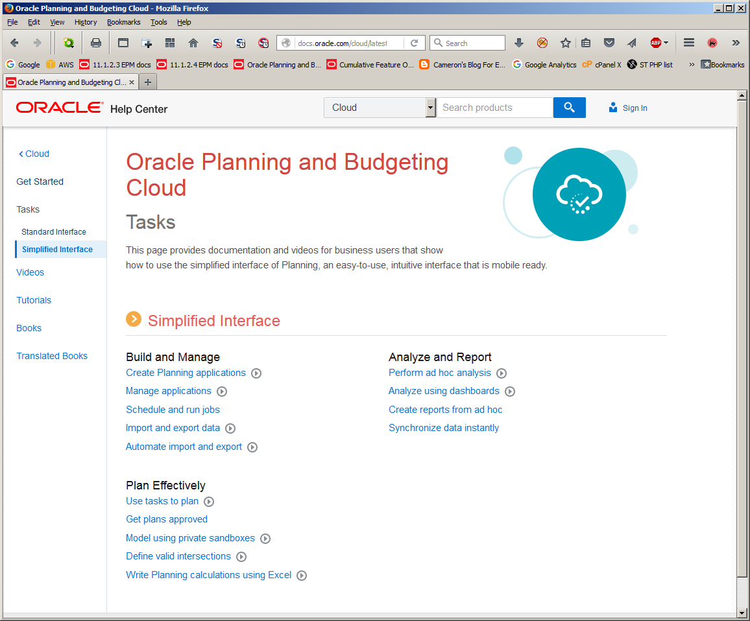Click the home icon in Firefox toolbar
The image size is (750, 621).
click(x=193, y=43)
